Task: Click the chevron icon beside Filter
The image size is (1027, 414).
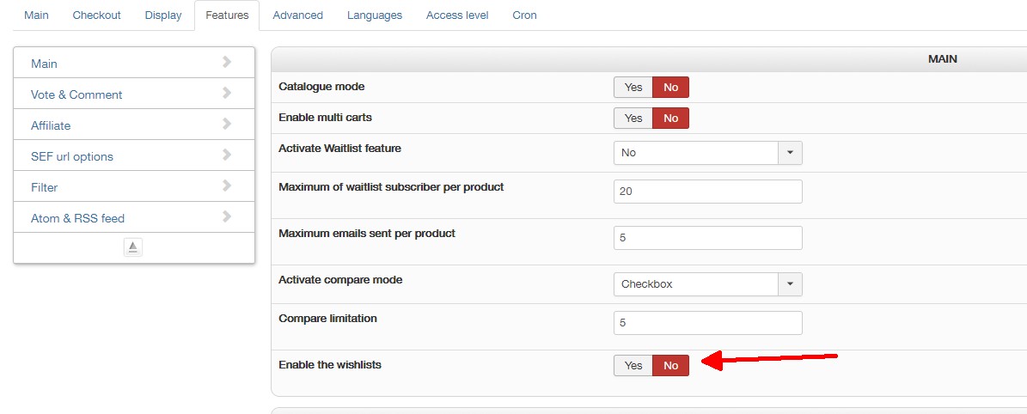Action: (x=227, y=186)
